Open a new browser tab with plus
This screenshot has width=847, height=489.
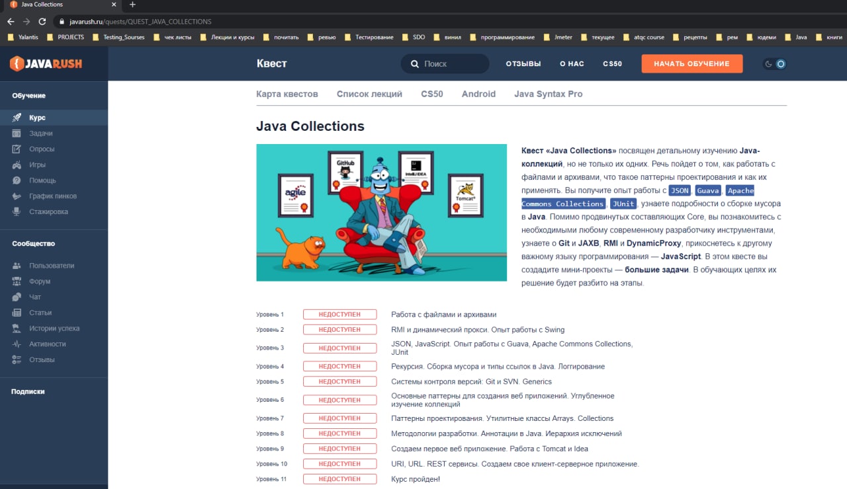132,5
